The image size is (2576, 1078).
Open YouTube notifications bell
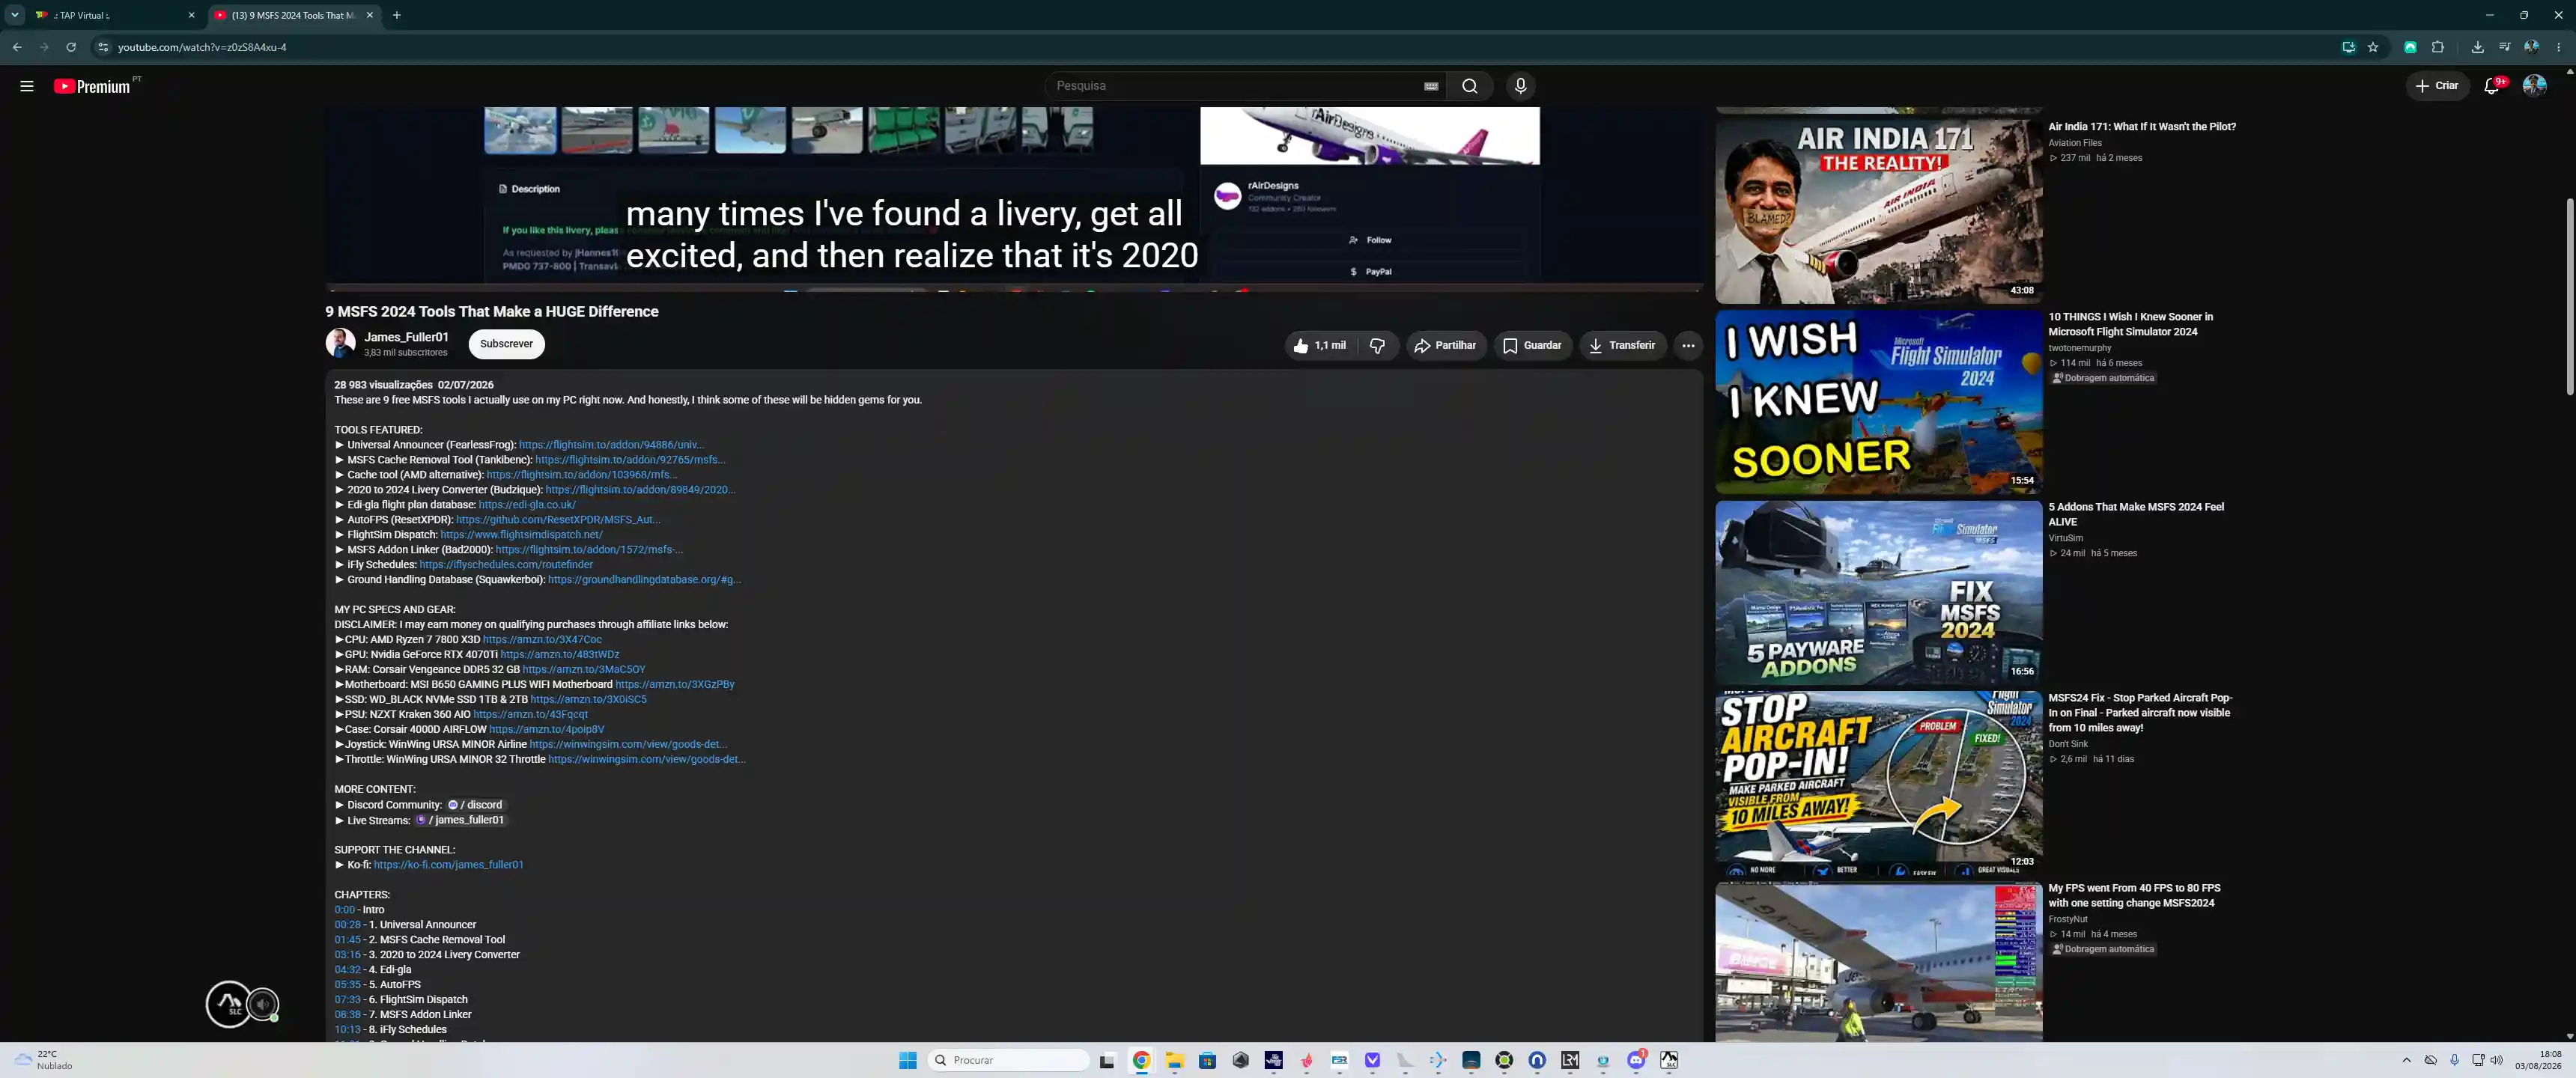[x=2492, y=86]
